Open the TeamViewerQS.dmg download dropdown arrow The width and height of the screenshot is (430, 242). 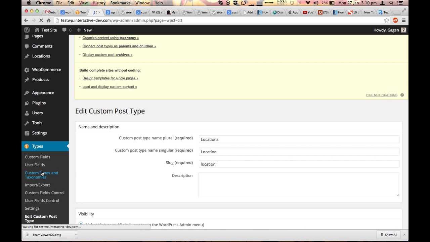[76, 235]
